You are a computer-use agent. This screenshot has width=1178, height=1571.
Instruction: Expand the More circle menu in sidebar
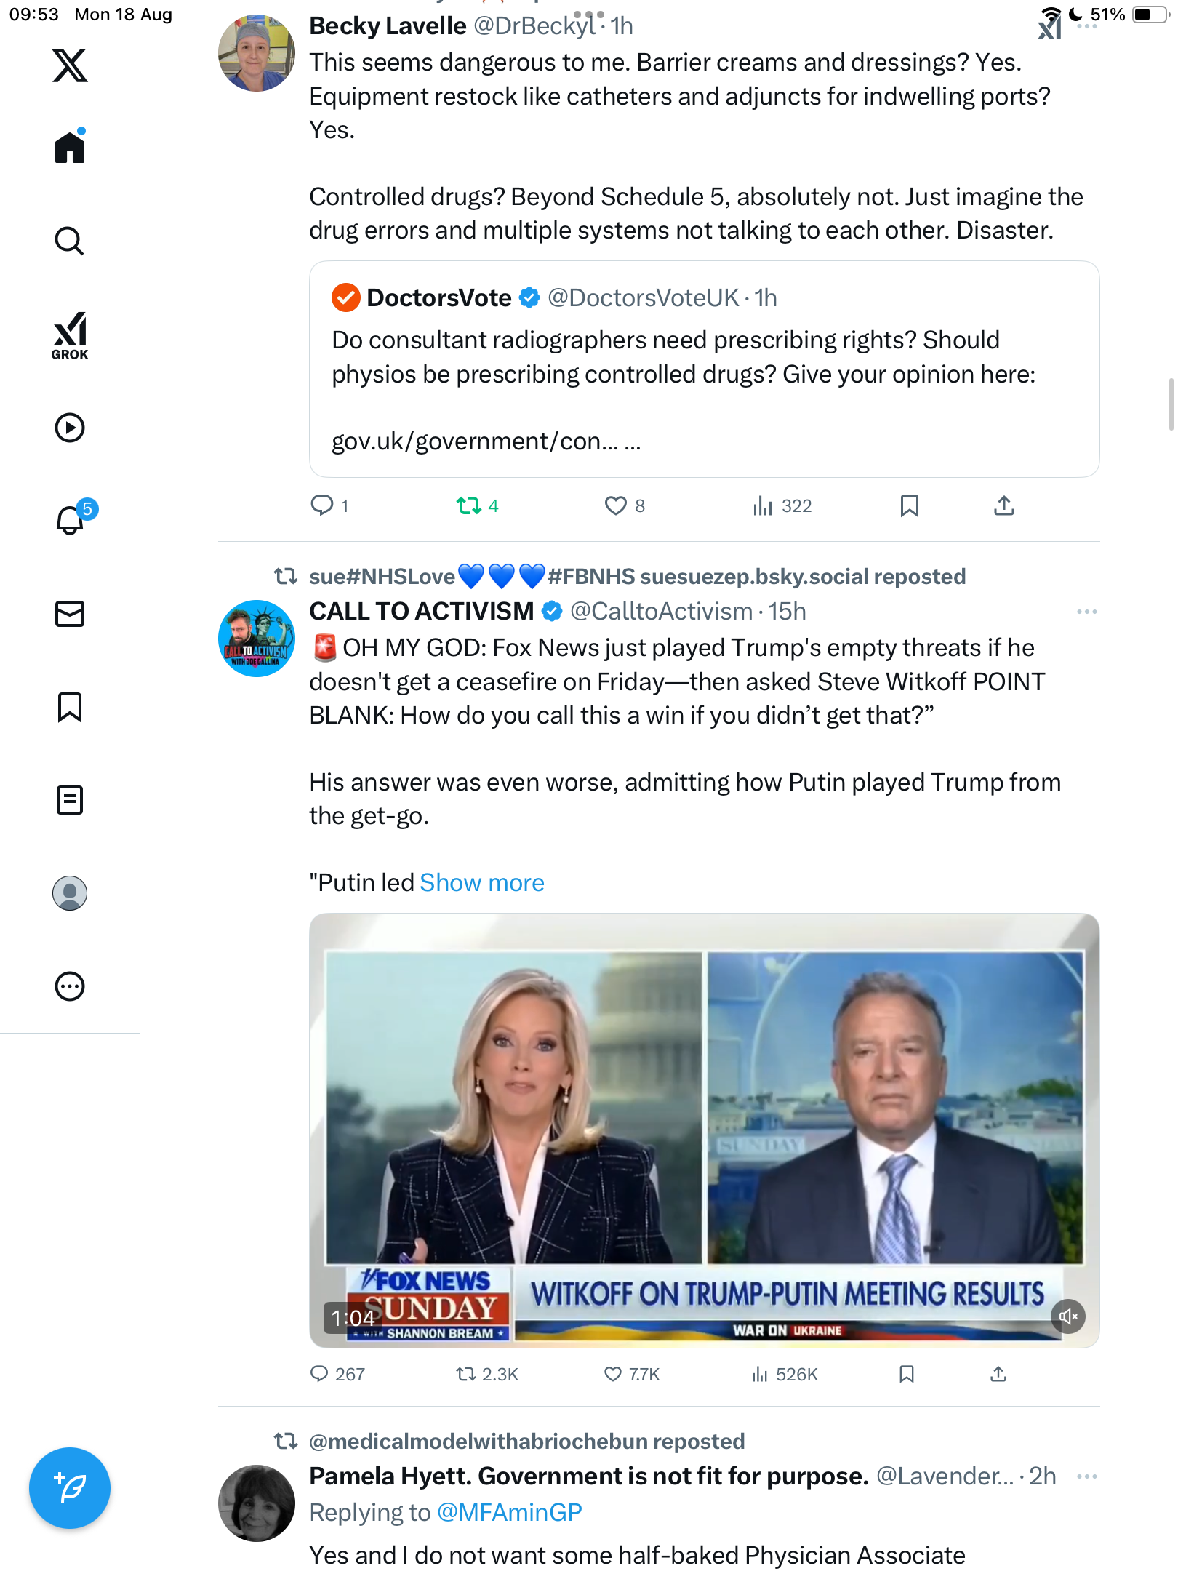70,986
